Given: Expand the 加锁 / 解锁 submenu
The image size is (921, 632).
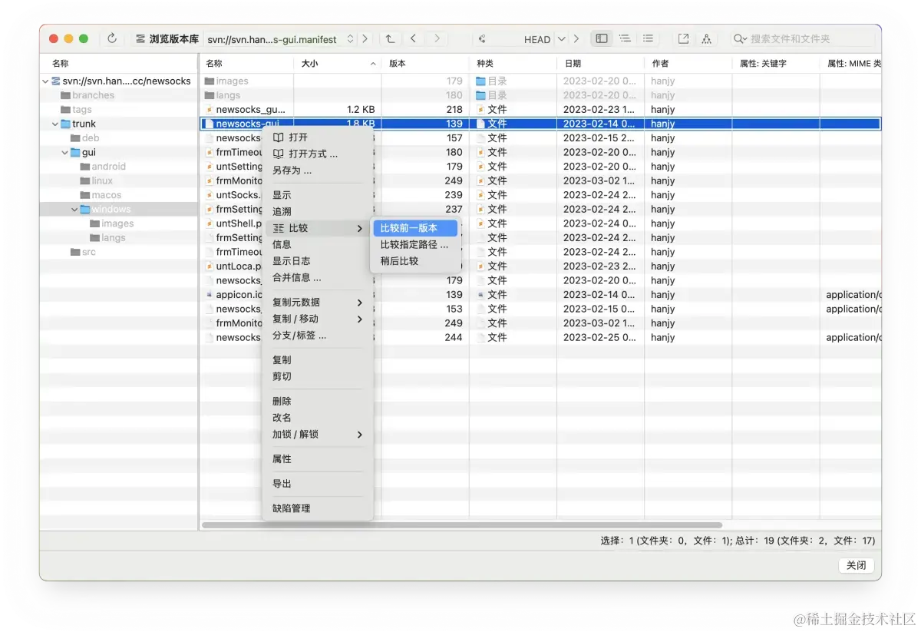Looking at the screenshot, I should [318, 435].
